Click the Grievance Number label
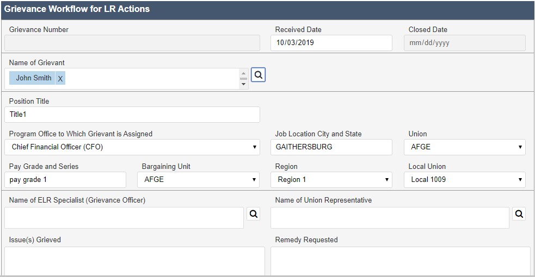535x277 pixels. tap(39, 30)
